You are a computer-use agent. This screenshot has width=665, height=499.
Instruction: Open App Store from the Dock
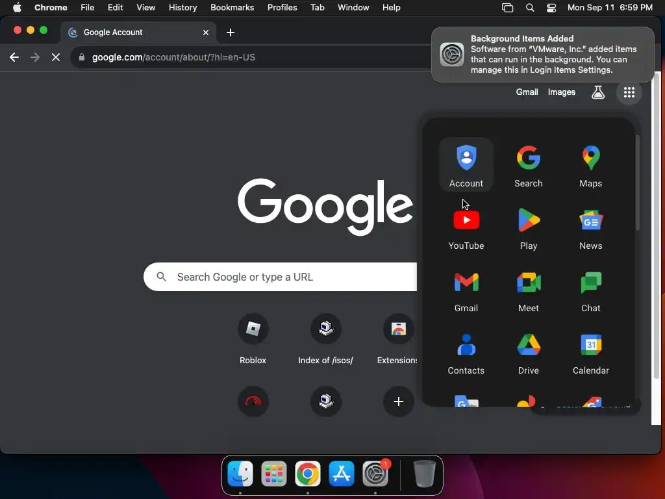click(x=342, y=474)
